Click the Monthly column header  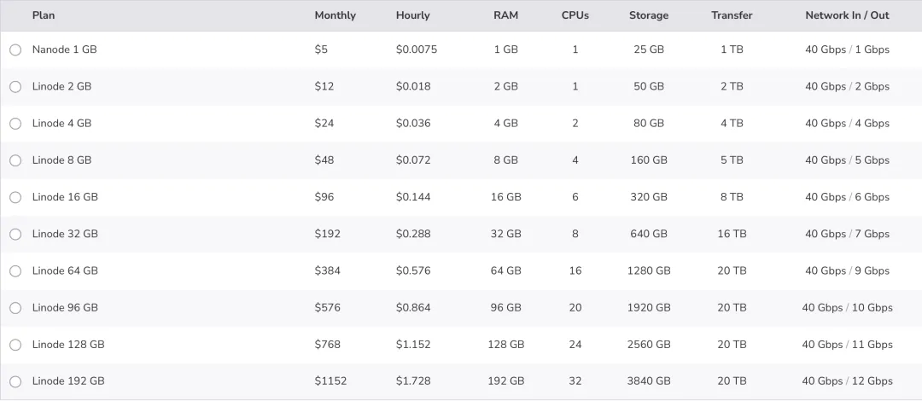click(x=335, y=15)
